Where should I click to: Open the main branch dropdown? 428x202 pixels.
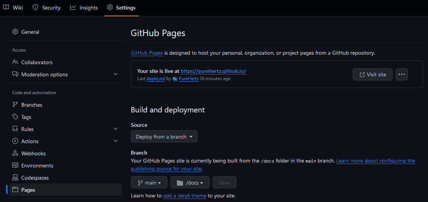point(149,183)
